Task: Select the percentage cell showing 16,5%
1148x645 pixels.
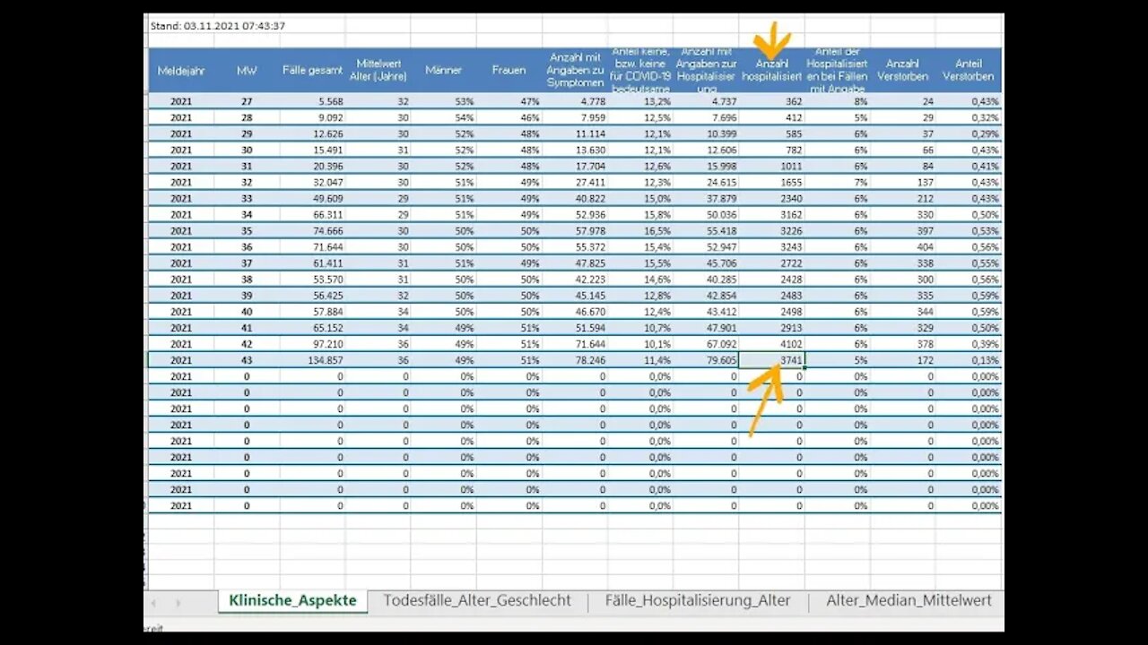Action: coord(640,231)
